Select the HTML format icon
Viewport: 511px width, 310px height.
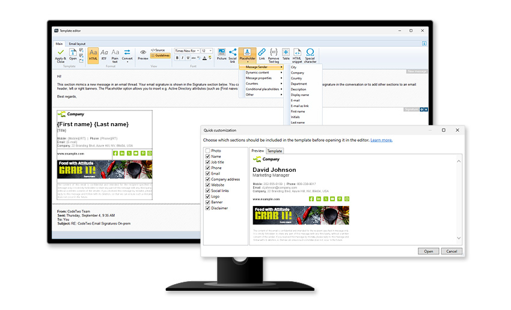point(93,55)
